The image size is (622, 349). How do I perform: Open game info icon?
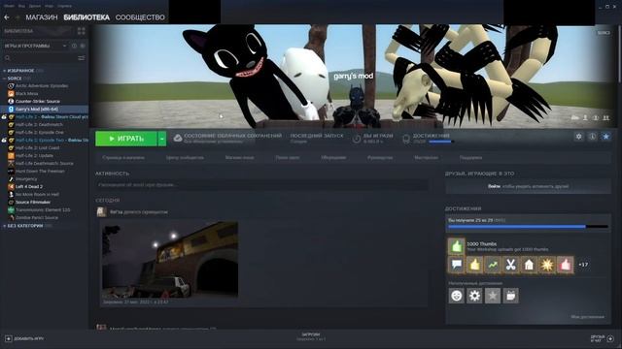[x=592, y=137]
